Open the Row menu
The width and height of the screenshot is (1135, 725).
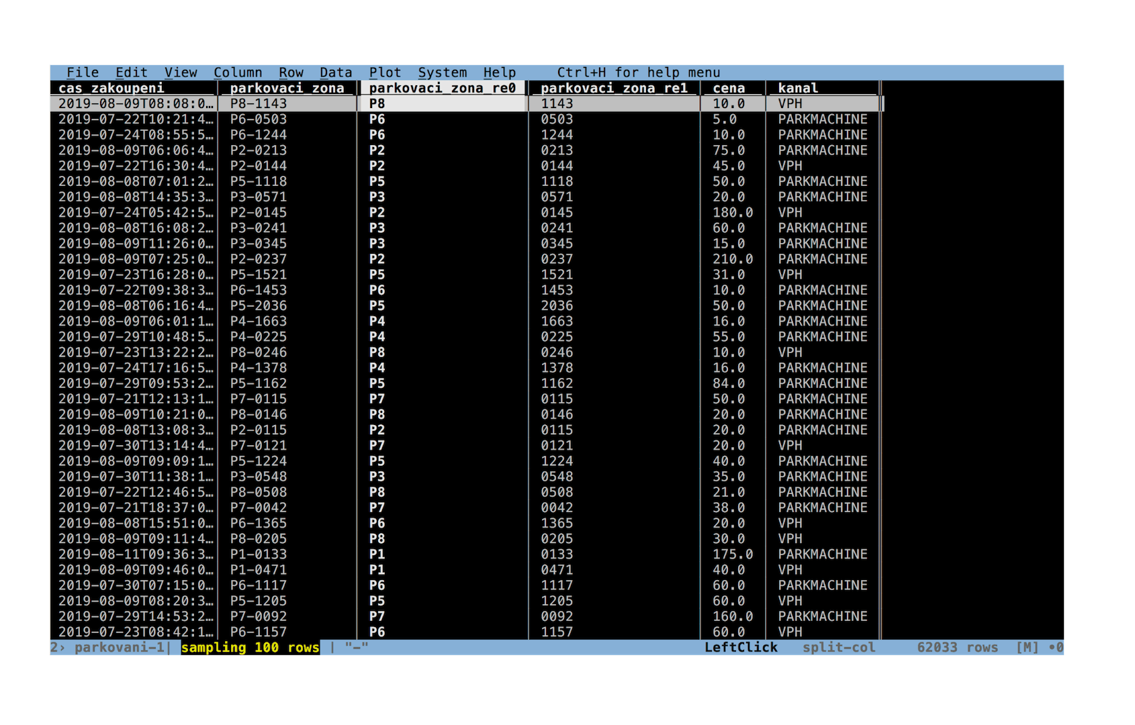click(291, 72)
